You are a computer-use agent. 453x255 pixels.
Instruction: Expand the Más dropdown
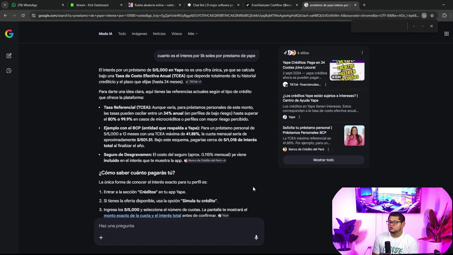(193, 34)
